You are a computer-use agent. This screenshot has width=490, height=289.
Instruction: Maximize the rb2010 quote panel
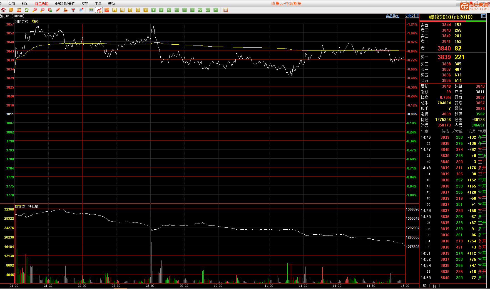(x=484, y=16)
